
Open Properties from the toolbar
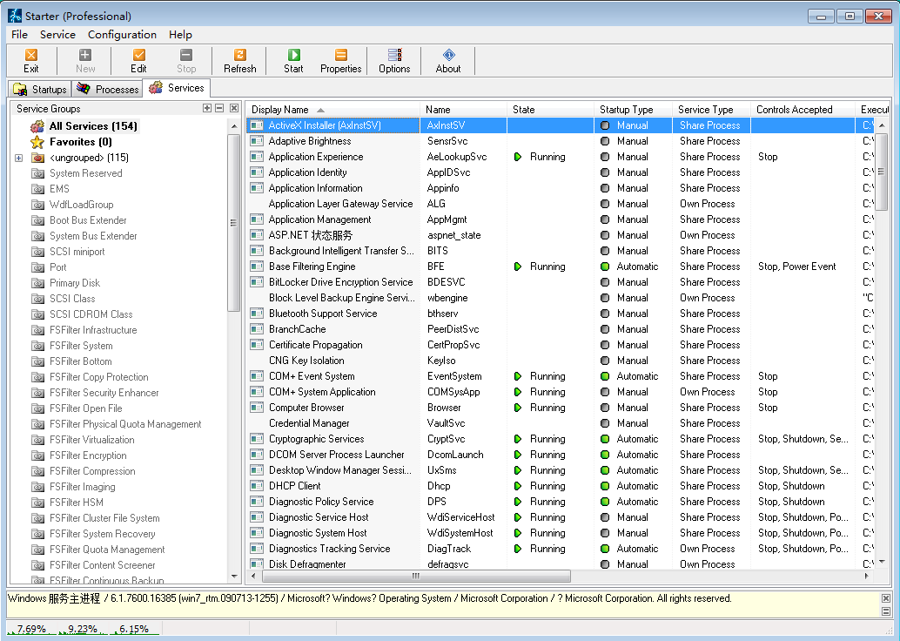340,60
